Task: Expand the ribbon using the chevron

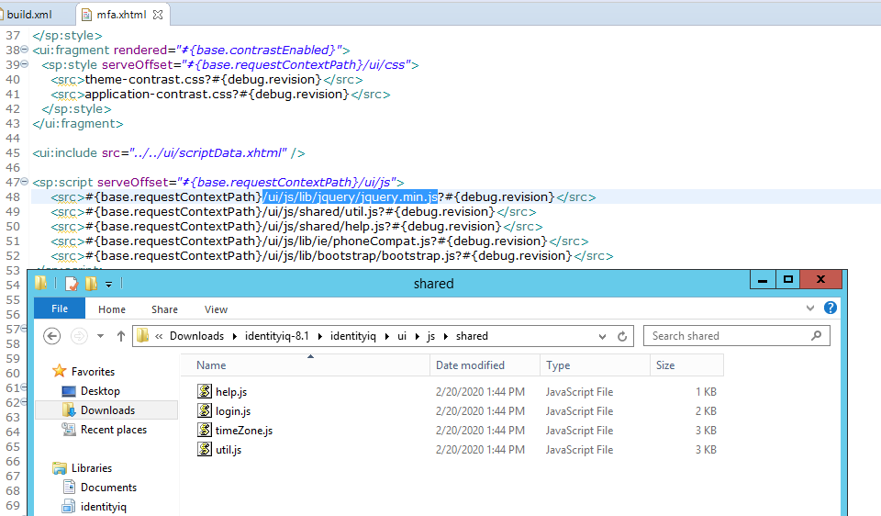Action: pyautogui.click(x=809, y=308)
